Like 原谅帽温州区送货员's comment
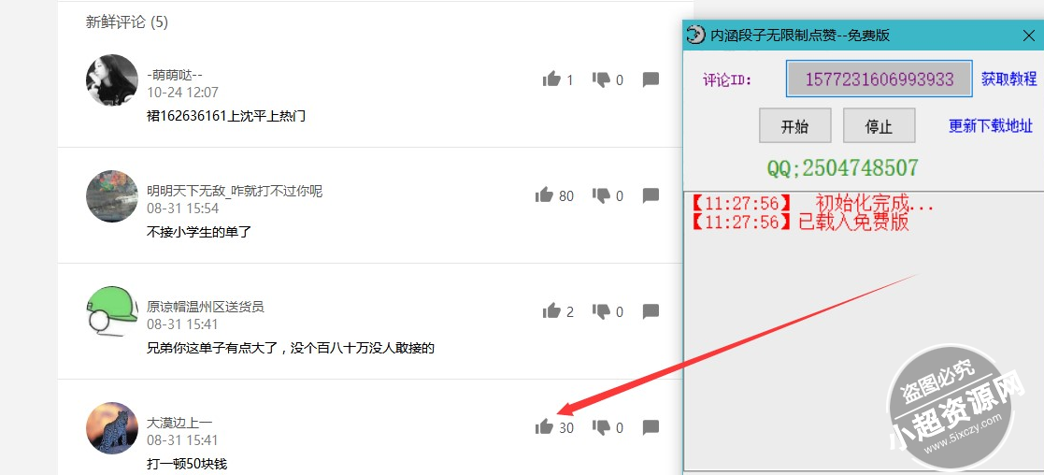The height and width of the screenshot is (475, 1044). tap(551, 311)
